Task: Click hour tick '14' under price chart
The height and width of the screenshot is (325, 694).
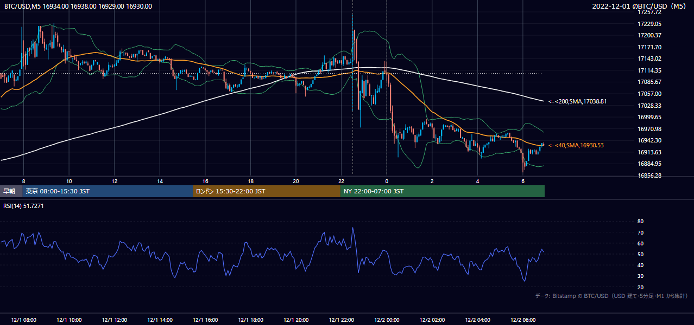Action: (160, 181)
